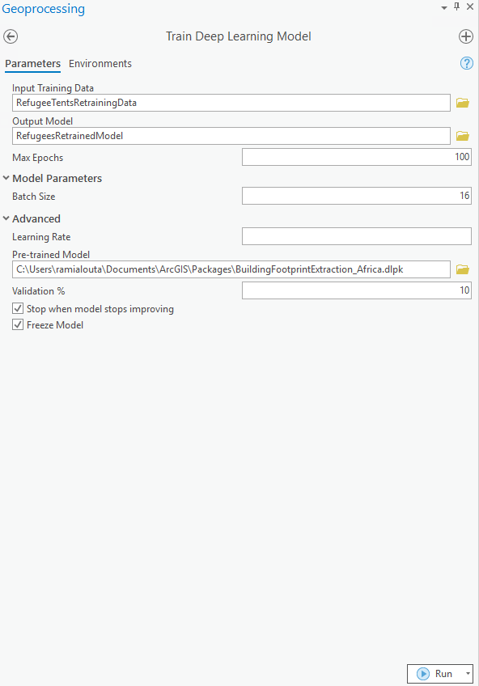The image size is (479, 686).
Task: Browse for Input Training Data with folder icon
Action: (x=462, y=102)
